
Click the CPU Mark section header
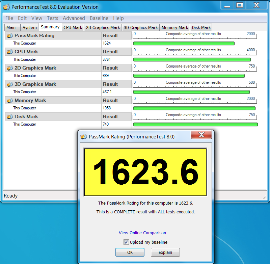click(x=53, y=52)
